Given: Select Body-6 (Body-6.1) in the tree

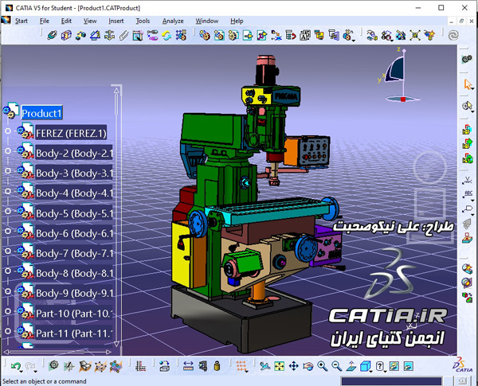Looking at the screenshot, I should click(x=74, y=233).
